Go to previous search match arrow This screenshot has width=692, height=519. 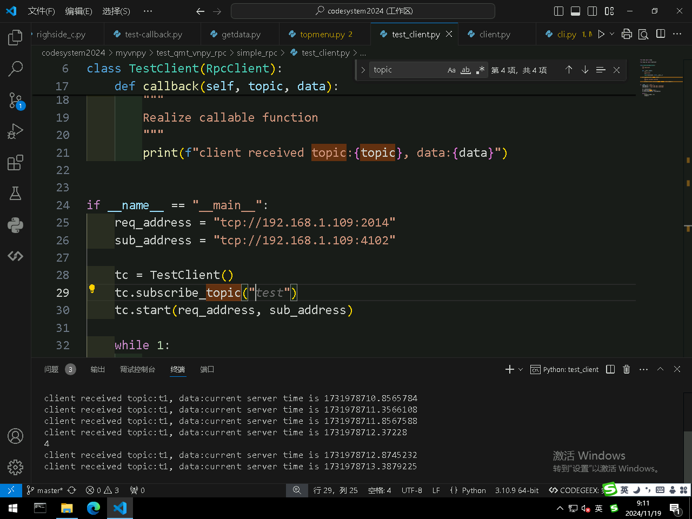(x=569, y=70)
